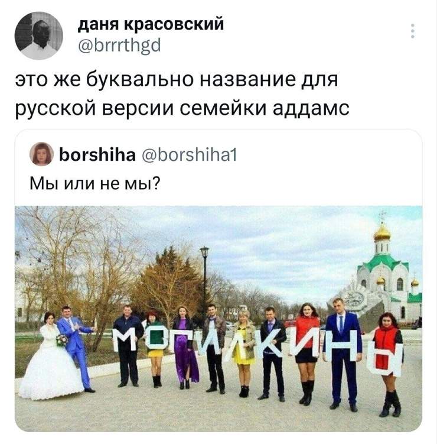Open the @borshiha1 handle link

(189, 155)
